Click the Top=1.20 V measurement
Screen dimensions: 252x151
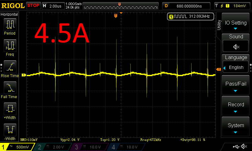pyautogui.click(x=110, y=140)
